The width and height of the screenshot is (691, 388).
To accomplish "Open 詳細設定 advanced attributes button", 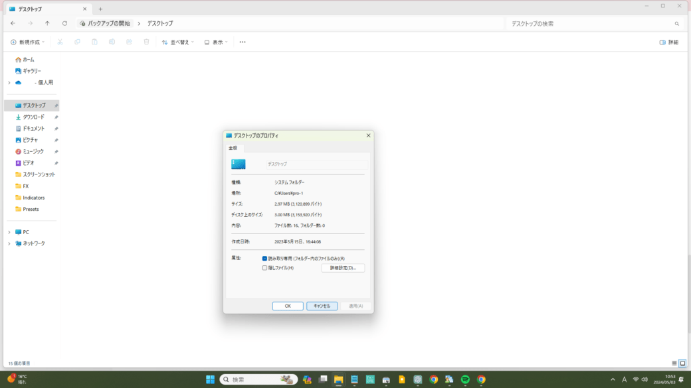I will point(343,268).
